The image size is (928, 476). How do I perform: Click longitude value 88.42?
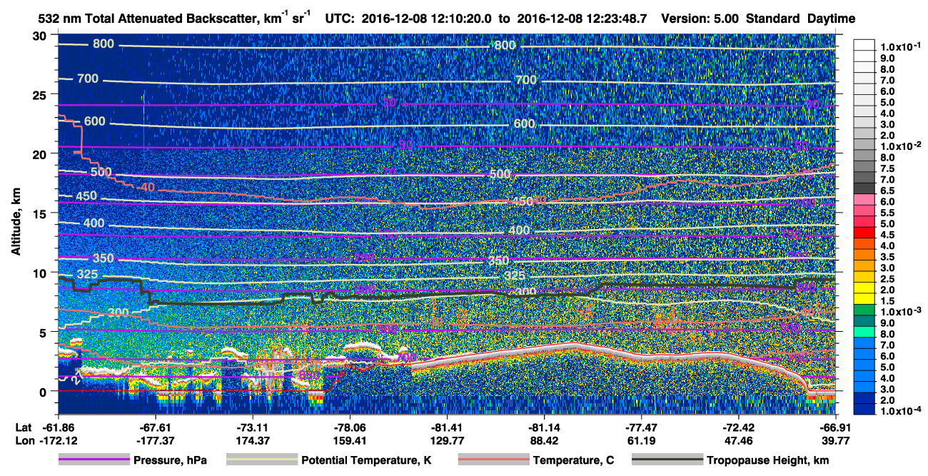pos(545,440)
